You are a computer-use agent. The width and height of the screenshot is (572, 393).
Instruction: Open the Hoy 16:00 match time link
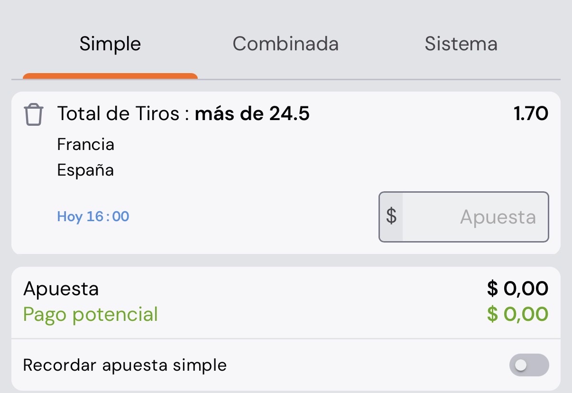pos(93,216)
